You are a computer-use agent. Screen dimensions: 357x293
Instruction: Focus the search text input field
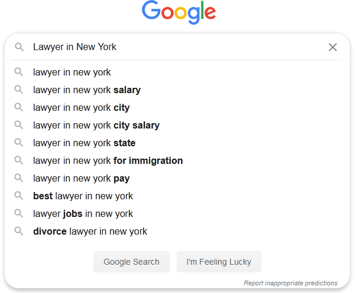click(x=177, y=47)
